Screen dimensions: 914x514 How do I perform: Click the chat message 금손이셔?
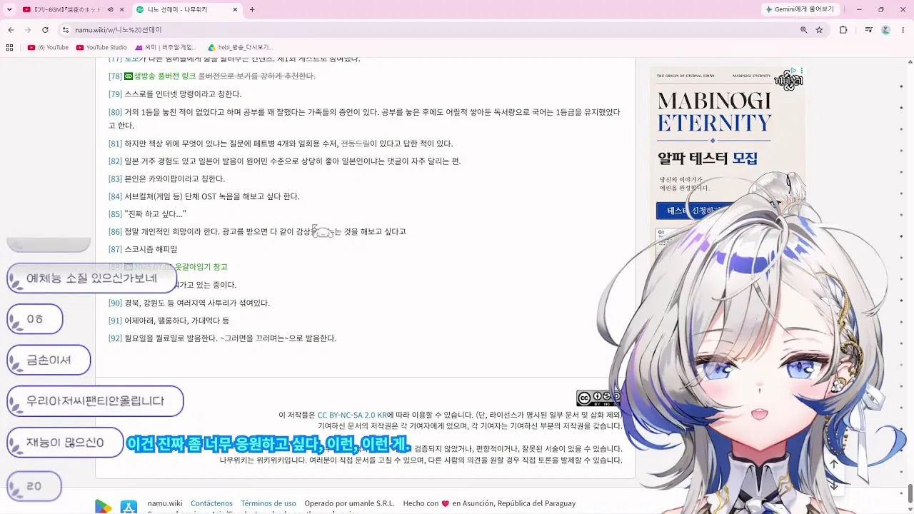point(49,360)
